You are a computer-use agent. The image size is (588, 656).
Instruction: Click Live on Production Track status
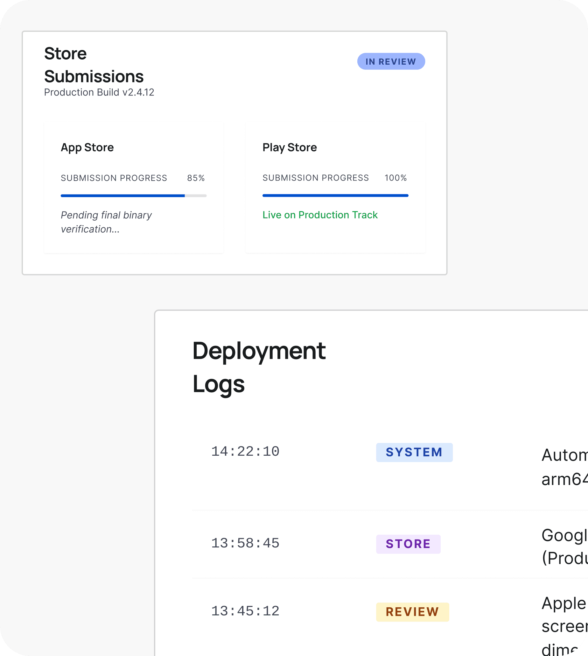coord(320,215)
